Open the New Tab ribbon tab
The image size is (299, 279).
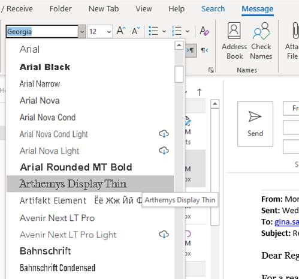click(104, 9)
